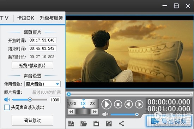Save project with floppy disk icon
The image size is (194, 129).
point(96,123)
